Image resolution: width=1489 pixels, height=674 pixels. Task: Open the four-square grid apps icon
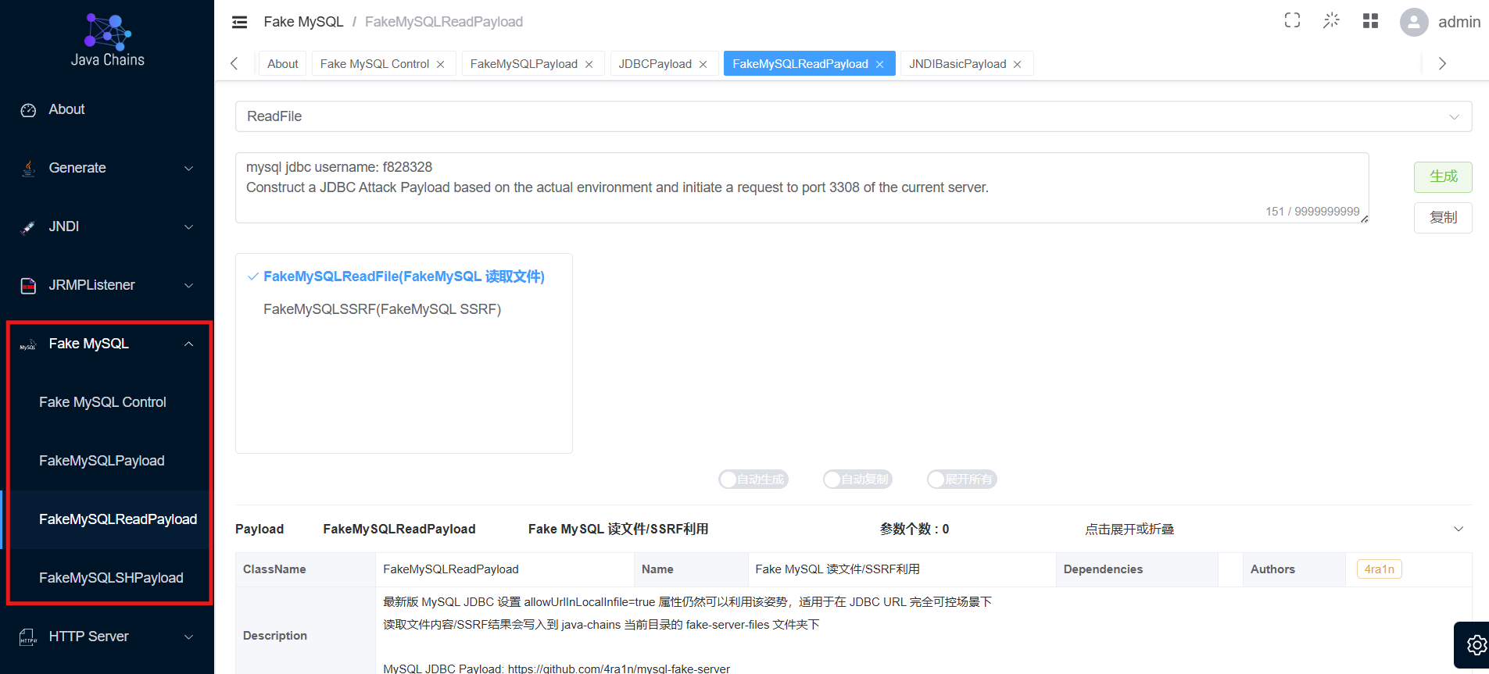(x=1370, y=21)
